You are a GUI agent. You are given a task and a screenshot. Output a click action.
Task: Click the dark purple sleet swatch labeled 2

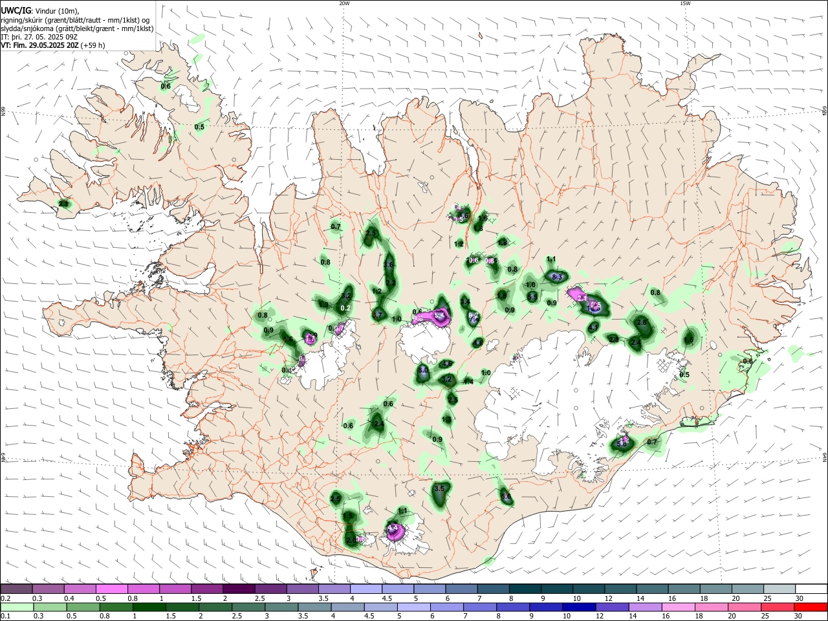pyautogui.click(x=239, y=589)
